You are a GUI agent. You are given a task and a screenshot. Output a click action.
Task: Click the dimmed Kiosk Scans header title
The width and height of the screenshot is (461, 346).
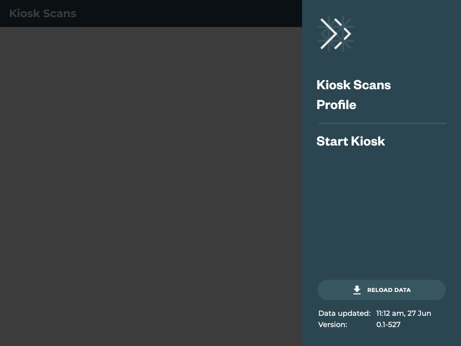click(x=43, y=14)
